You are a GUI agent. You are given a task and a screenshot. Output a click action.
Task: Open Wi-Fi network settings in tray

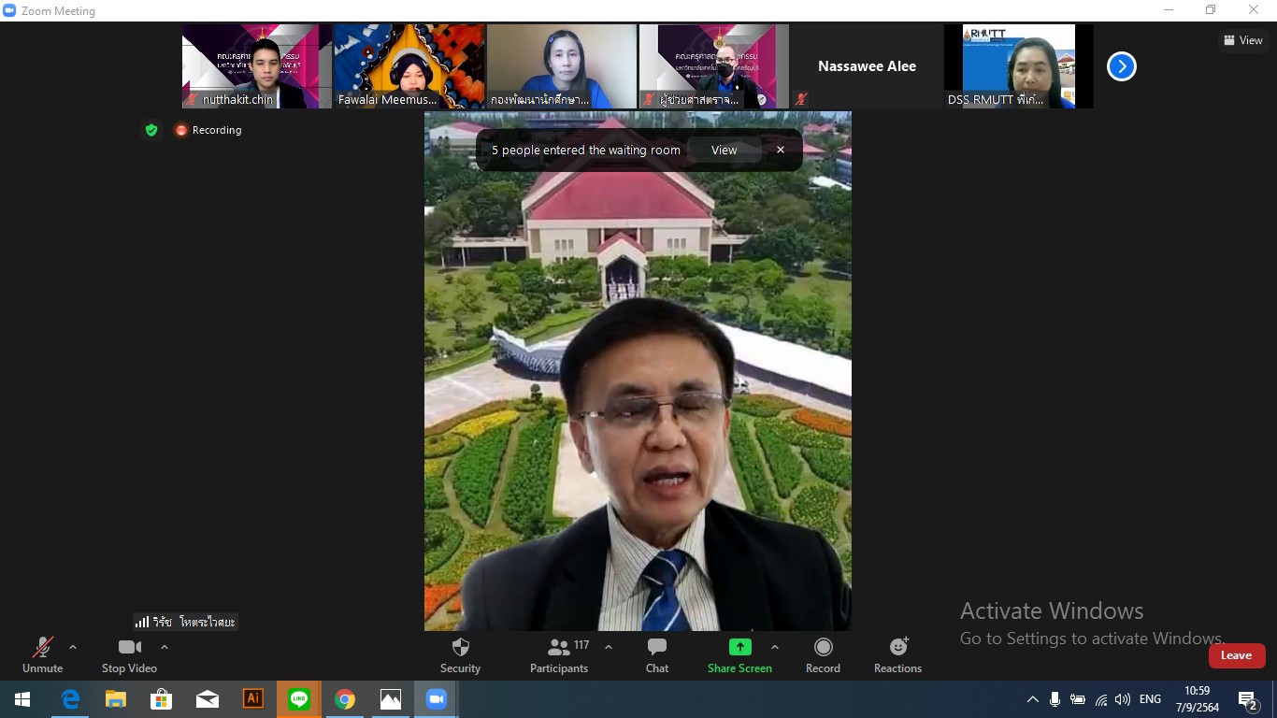click(1101, 699)
